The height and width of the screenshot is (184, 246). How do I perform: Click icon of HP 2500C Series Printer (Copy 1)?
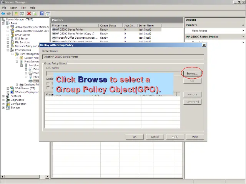tap(54, 34)
